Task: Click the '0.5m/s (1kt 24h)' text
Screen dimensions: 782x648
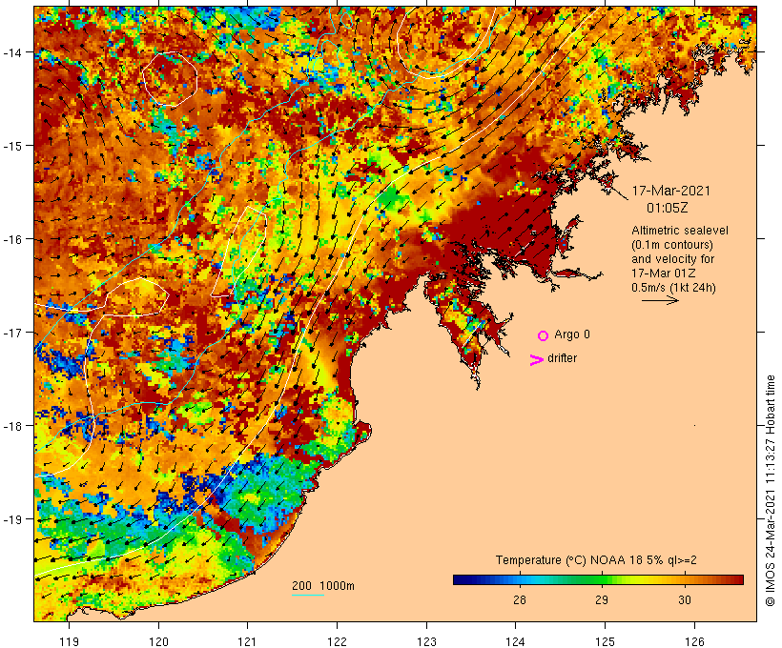Action: (x=673, y=288)
